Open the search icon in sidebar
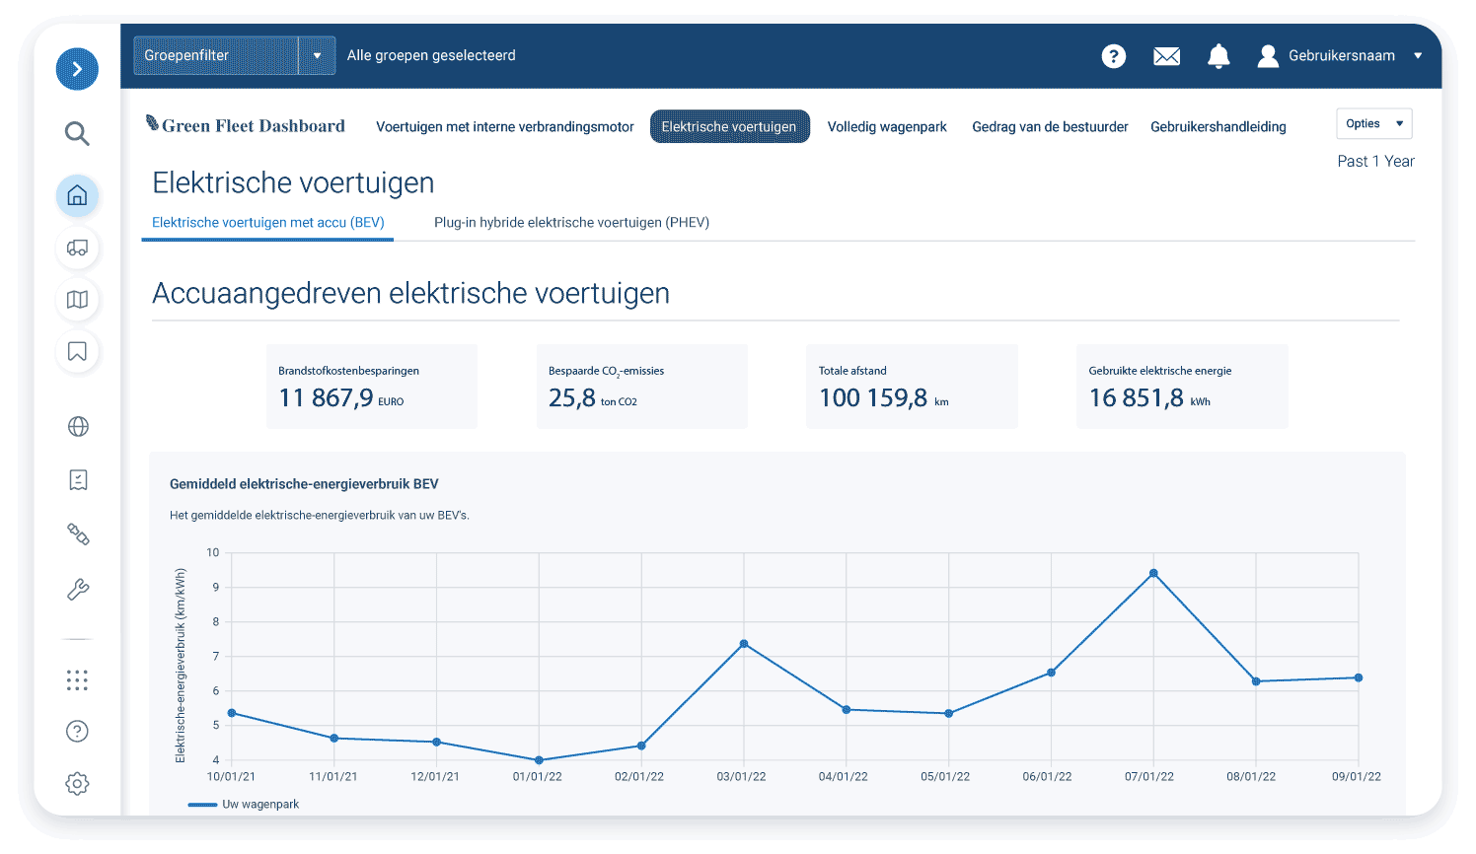This screenshot has height=854, width=1476. tap(77, 133)
